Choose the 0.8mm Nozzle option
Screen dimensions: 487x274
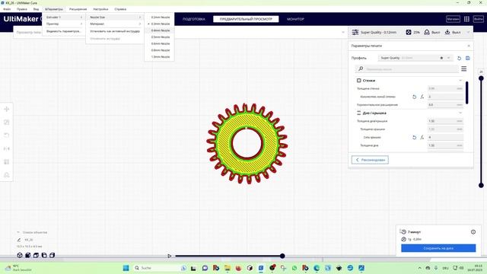click(x=159, y=50)
